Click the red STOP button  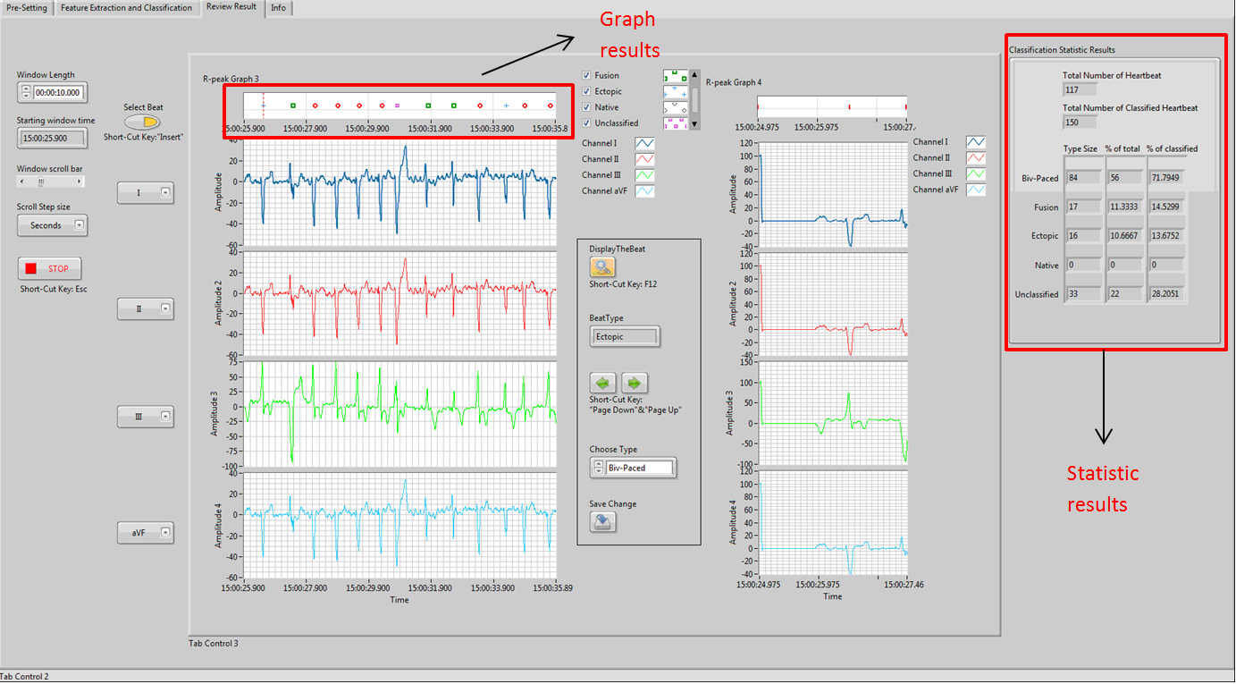pyautogui.click(x=50, y=268)
